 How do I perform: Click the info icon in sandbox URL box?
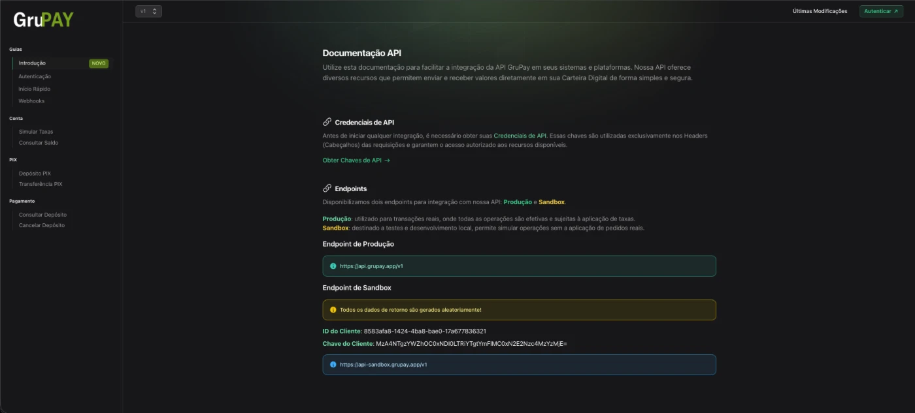point(333,365)
